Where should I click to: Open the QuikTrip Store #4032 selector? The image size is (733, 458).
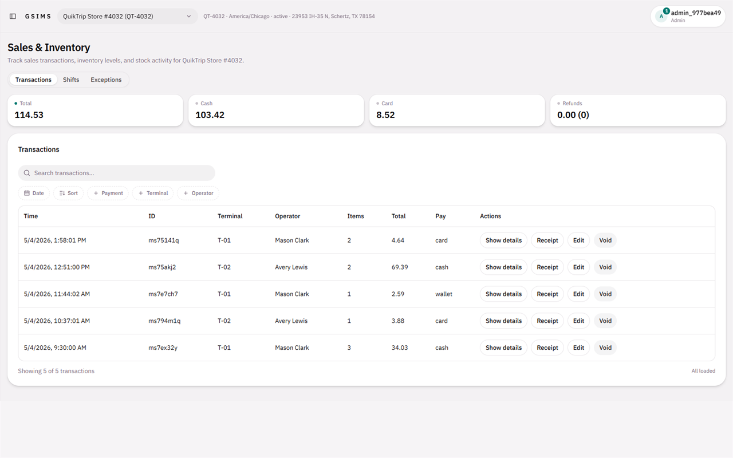pyautogui.click(x=127, y=16)
